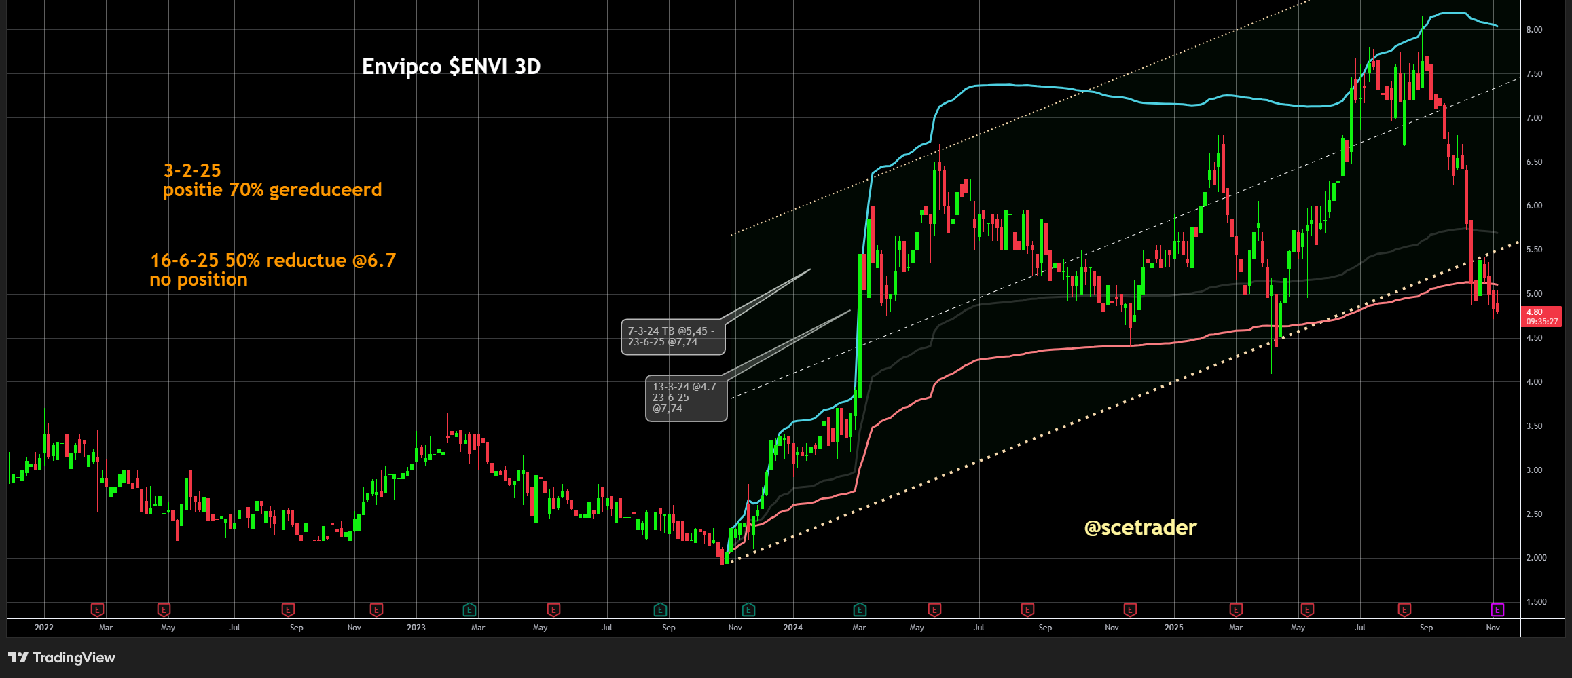Open the green earnings marker before Mar 2023
The height and width of the screenshot is (678, 1572).
[x=469, y=609]
